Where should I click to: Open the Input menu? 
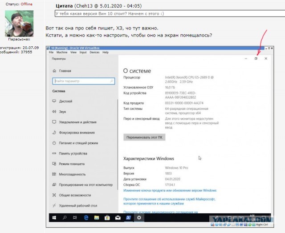[x=83, y=52]
